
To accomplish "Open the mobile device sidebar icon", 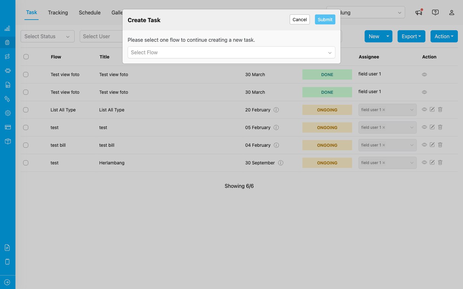I will [x=7, y=262].
